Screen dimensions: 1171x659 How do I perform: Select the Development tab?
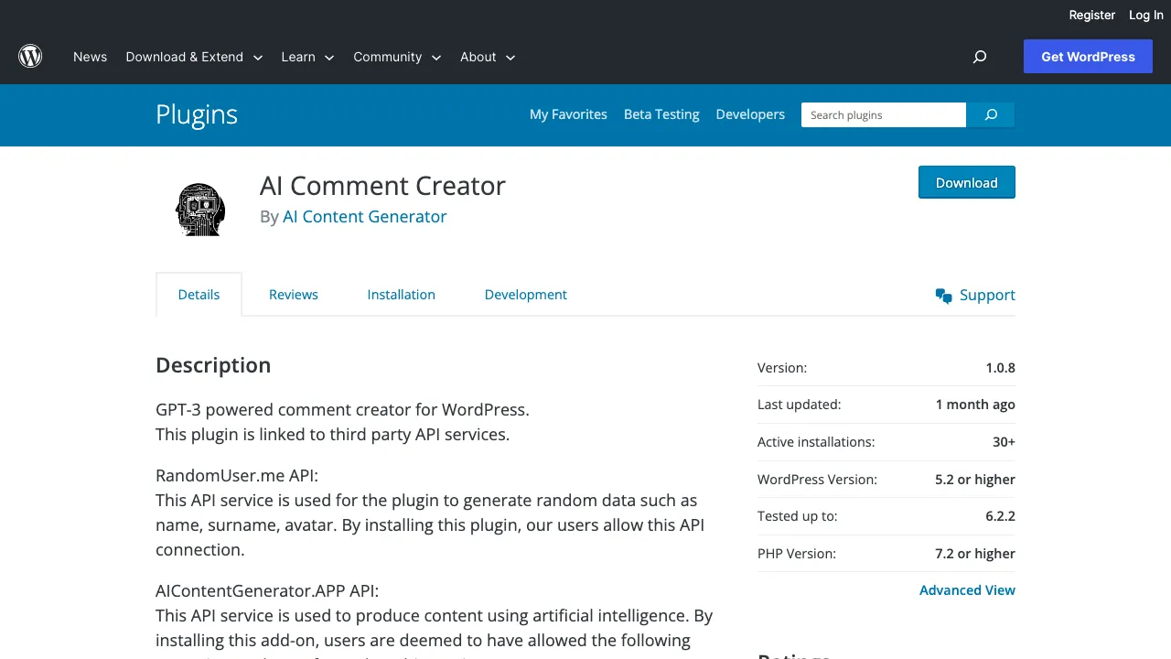(525, 294)
